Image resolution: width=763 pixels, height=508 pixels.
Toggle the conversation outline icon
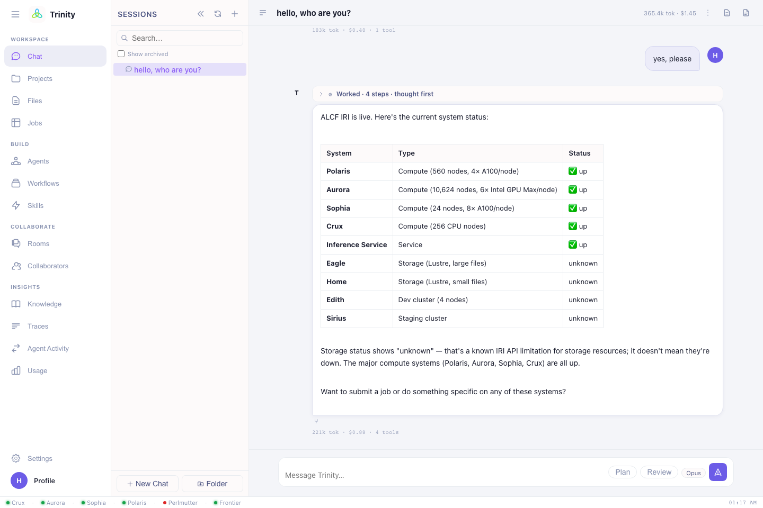[x=263, y=13]
